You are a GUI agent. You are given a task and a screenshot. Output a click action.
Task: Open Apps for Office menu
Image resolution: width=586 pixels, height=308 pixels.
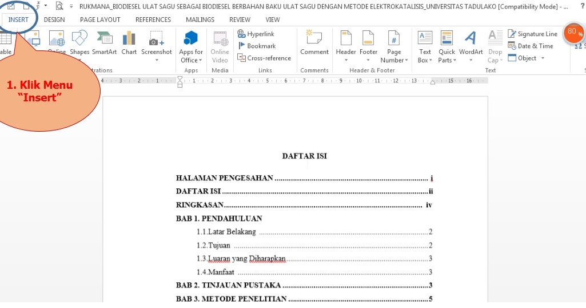(190, 47)
